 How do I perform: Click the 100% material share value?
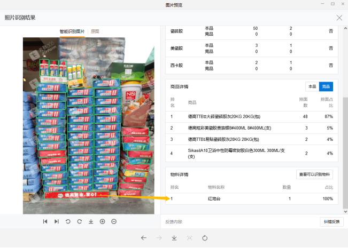(328, 198)
